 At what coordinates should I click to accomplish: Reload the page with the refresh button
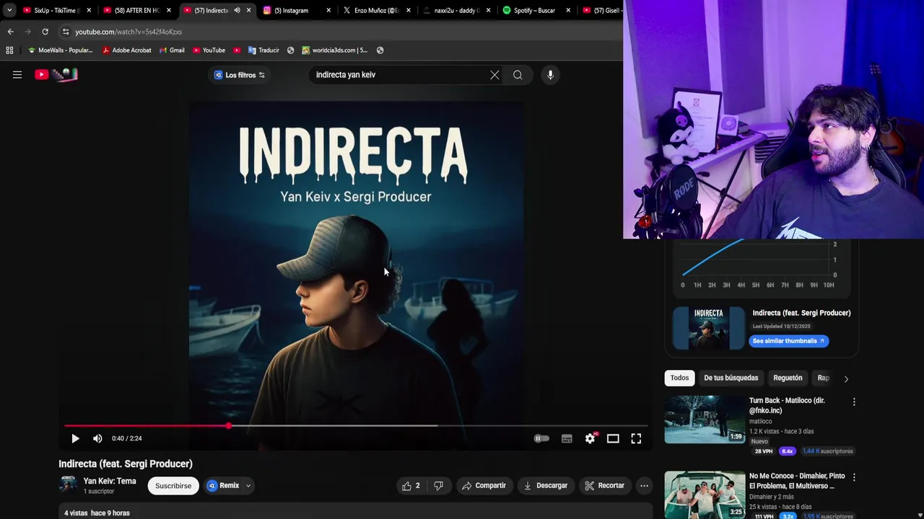45,32
